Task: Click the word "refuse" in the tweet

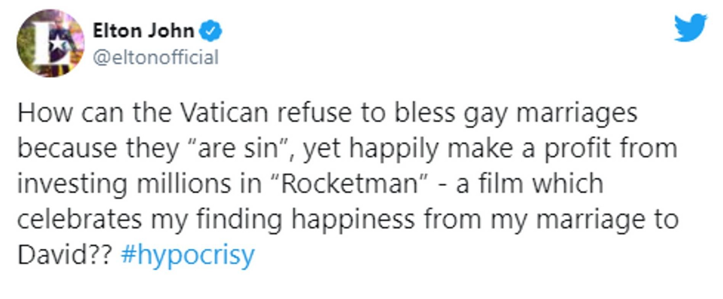Action: (314, 113)
